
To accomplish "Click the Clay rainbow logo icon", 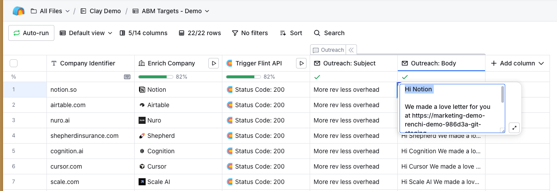I will click(x=18, y=11).
